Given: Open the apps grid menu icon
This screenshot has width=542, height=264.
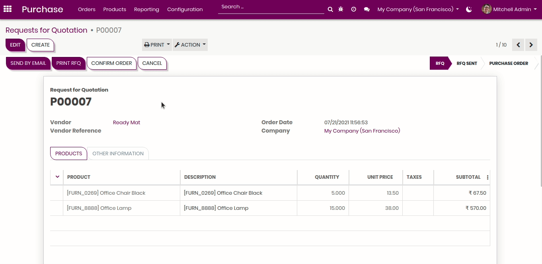Looking at the screenshot, I should (x=7, y=9).
